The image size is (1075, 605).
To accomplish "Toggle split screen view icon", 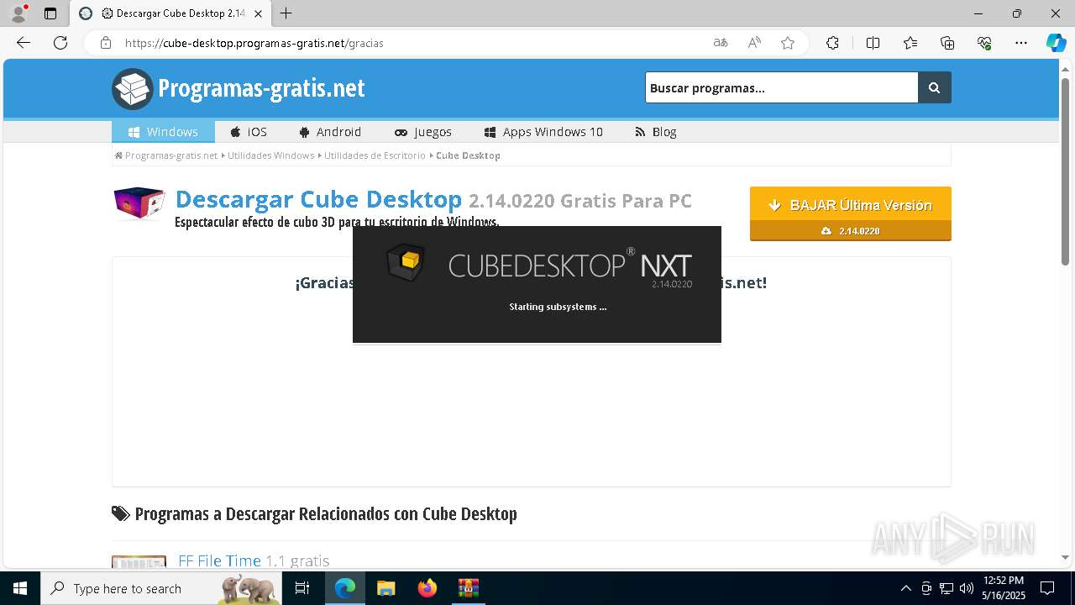I will pos(873,43).
